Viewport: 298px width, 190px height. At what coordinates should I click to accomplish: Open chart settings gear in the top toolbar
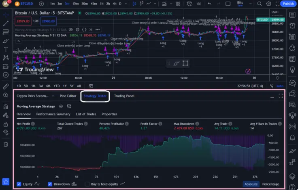point(268,4)
